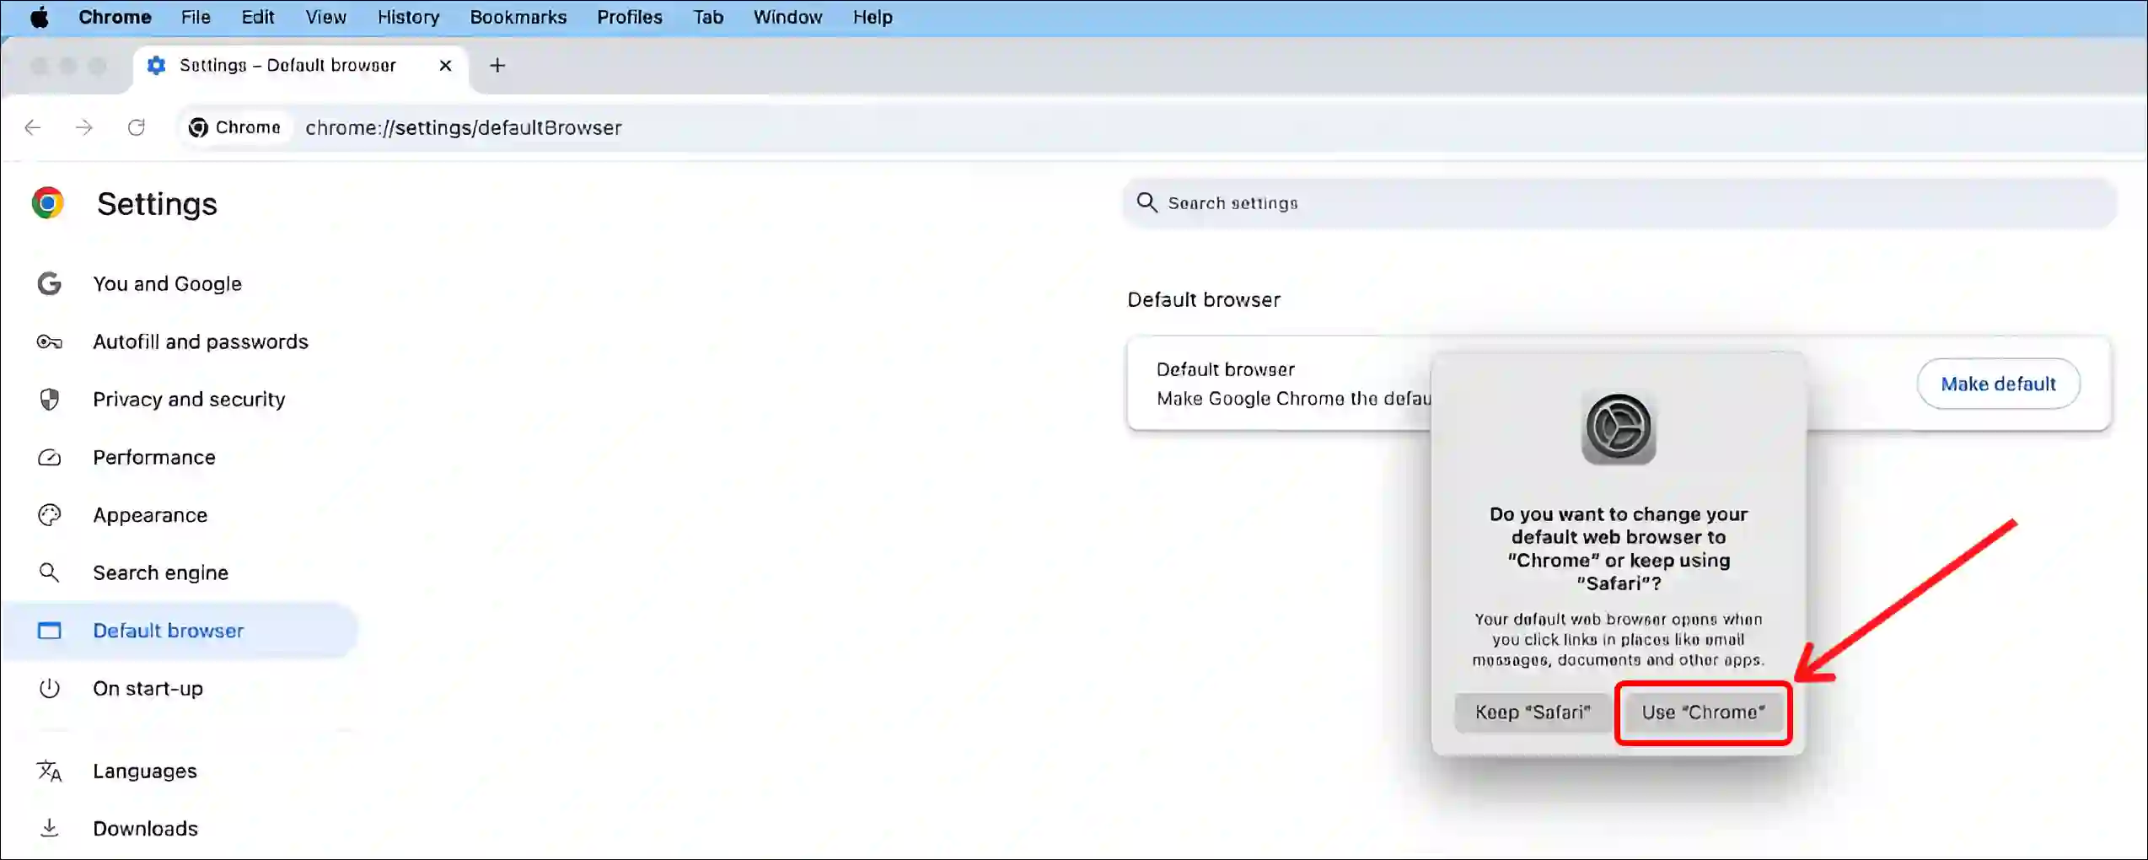Click the key icon for Autofill
Viewport: 2148px width, 860px height.
coord(49,341)
